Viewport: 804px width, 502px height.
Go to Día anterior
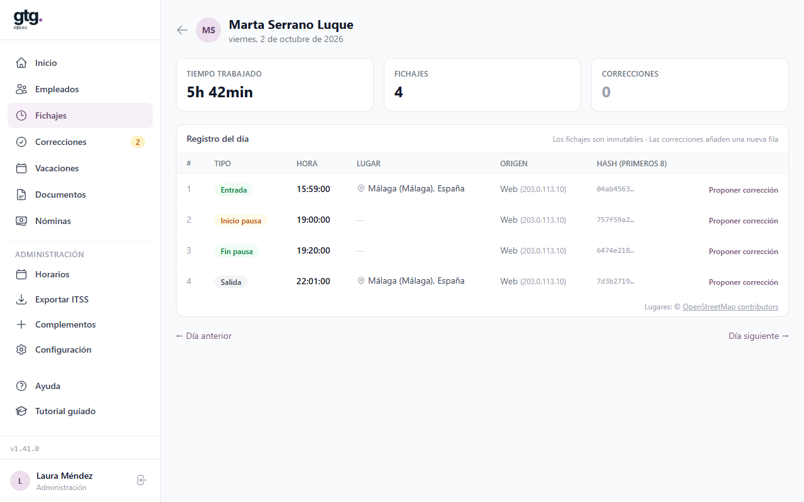tap(204, 336)
